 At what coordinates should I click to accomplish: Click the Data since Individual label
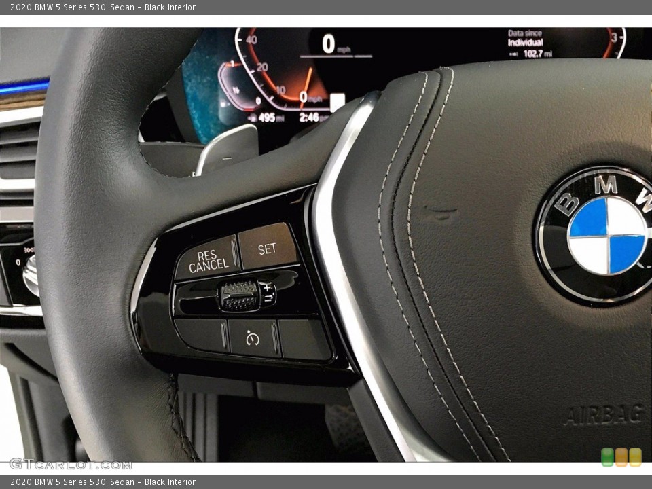coord(525,38)
